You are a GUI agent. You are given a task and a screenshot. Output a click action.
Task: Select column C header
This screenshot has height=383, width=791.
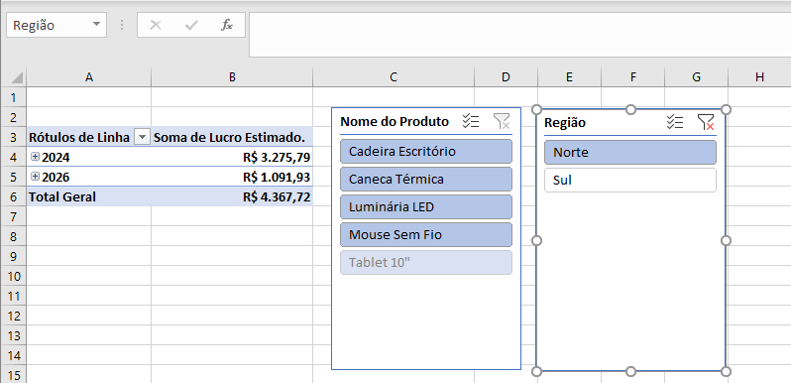coord(394,76)
